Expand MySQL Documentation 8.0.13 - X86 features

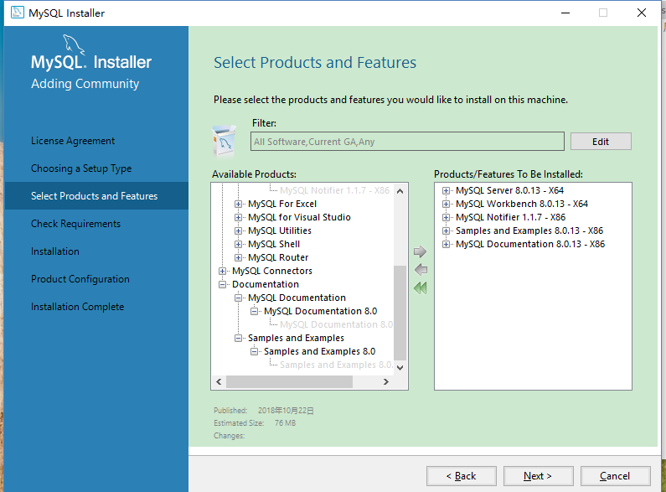[x=446, y=244]
